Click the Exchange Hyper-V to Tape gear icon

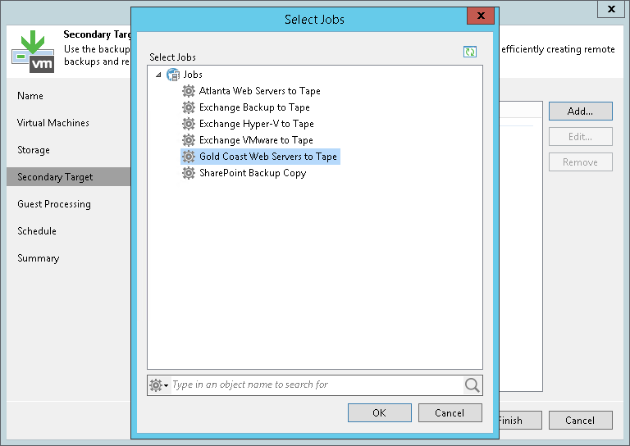coord(189,124)
